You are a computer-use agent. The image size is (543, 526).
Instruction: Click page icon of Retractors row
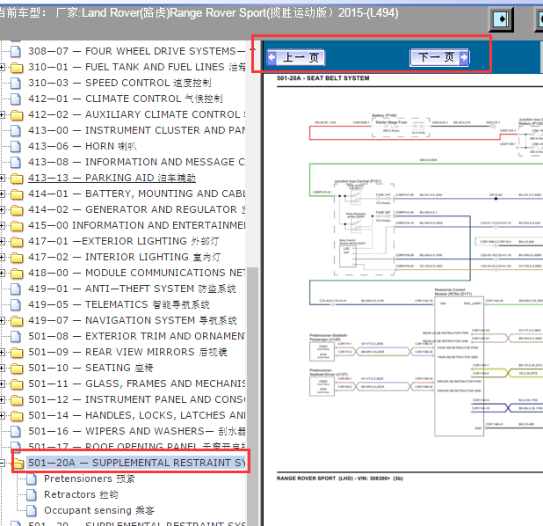[x=32, y=495]
